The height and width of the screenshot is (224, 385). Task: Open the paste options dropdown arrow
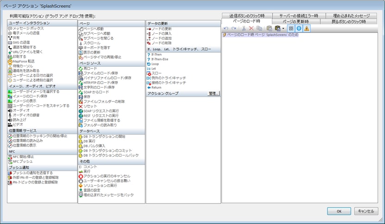click(x=283, y=29)
